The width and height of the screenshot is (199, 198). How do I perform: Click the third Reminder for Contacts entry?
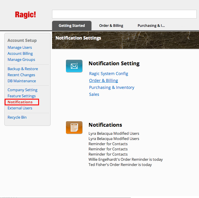pyautogui.click(x=108, y=154)
